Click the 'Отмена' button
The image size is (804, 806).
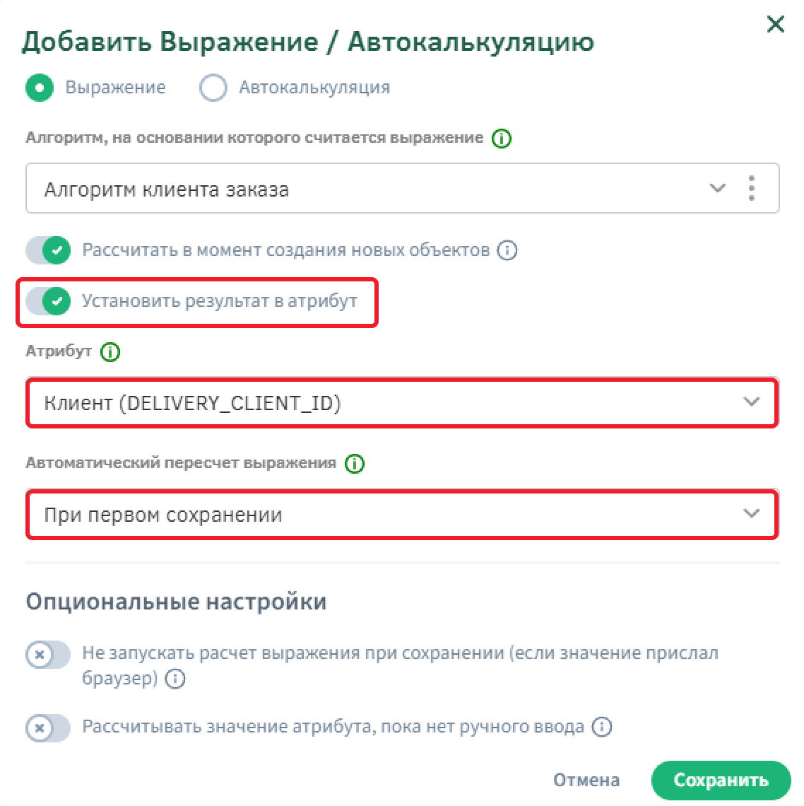point(586,780)
